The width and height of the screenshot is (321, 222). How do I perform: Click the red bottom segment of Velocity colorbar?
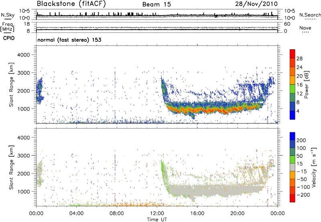(293, 198)
